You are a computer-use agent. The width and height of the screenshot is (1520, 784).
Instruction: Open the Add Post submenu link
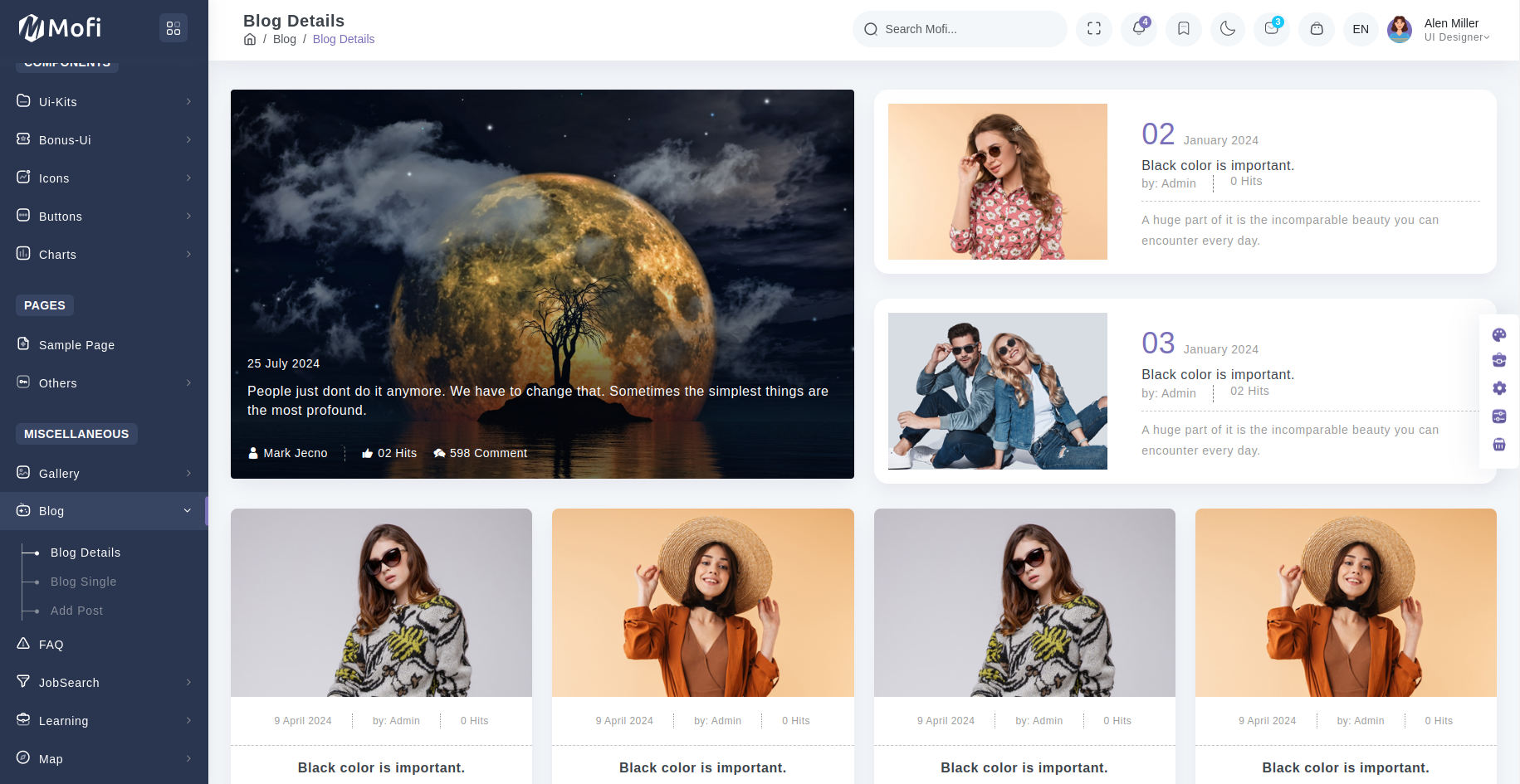pos(76,611)
